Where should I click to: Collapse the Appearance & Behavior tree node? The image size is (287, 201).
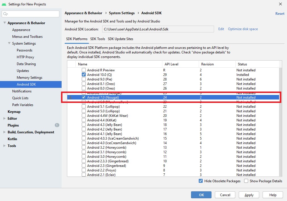[5, 23]
